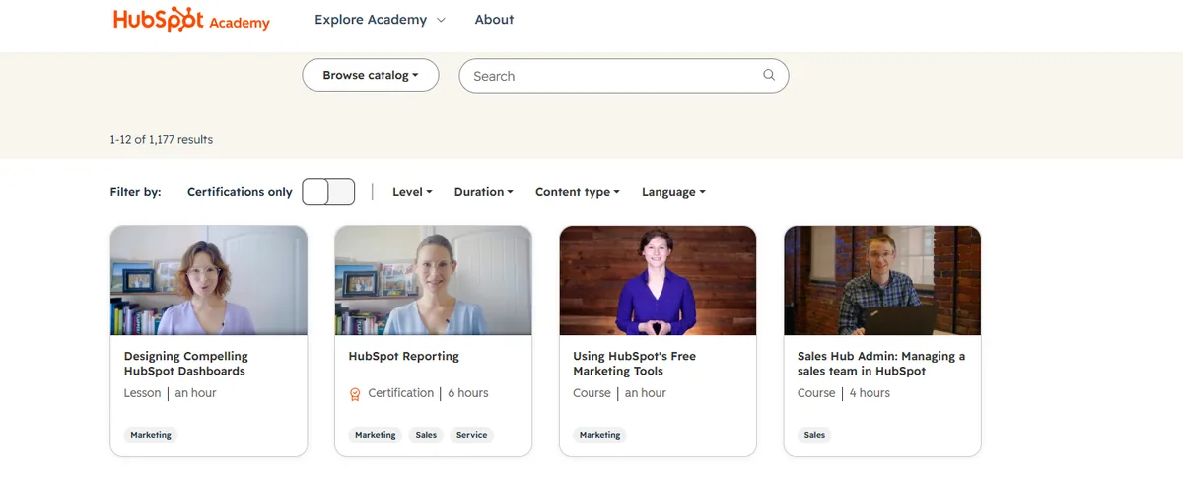Go to the About page
1183x477 pixels.
(494, 20)
